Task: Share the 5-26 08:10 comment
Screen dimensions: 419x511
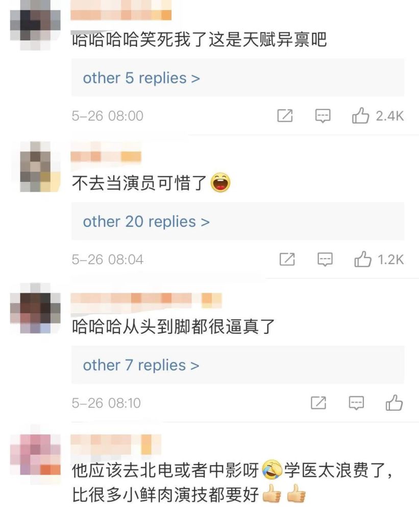Action: 318,403
